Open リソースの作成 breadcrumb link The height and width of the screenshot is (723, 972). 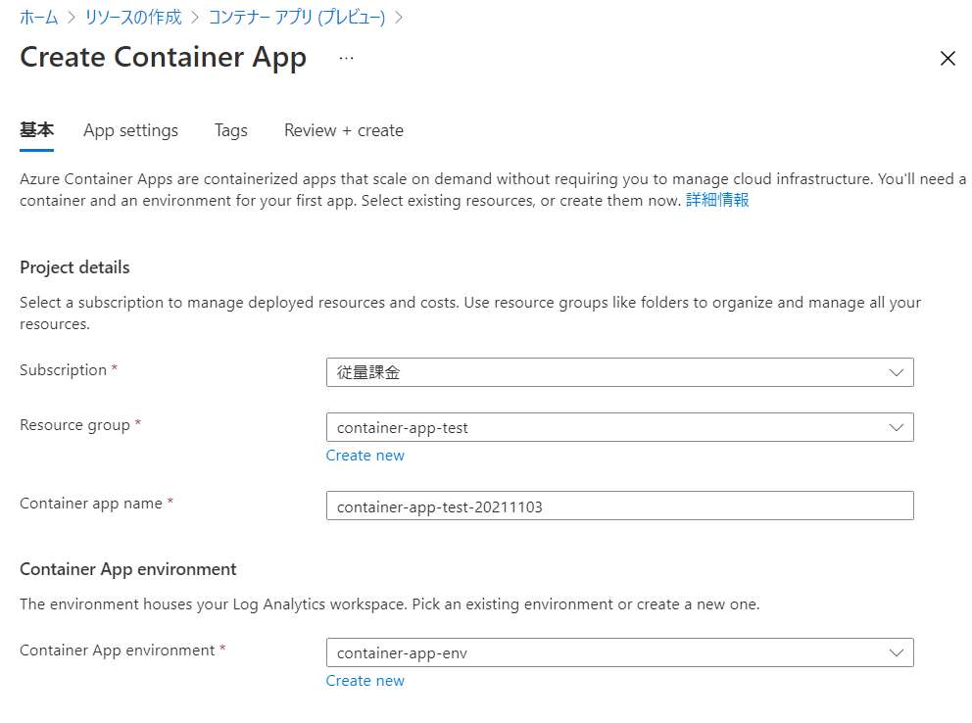(133, 17)
